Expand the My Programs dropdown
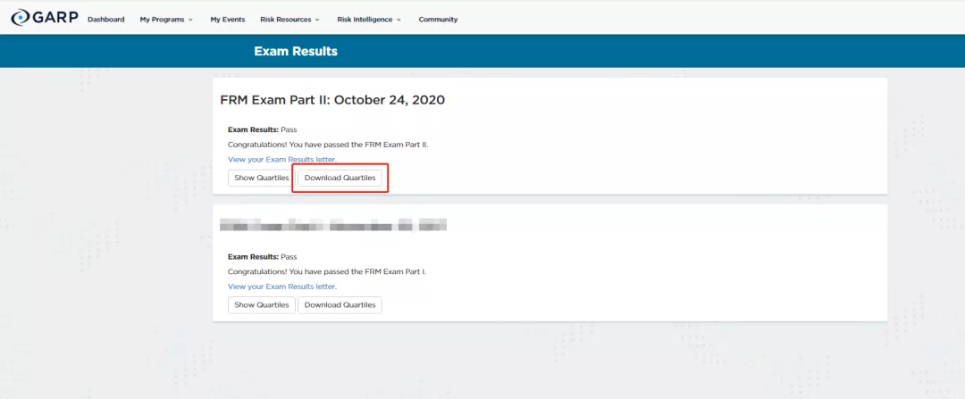Image resolution: width=965 pixels, height=399 pixels. point(166,20)
